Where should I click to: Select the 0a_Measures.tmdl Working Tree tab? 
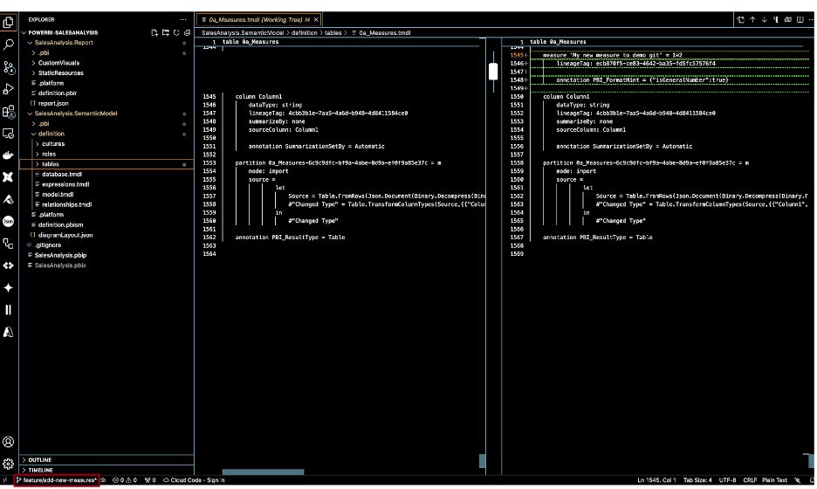coord(255,18)
